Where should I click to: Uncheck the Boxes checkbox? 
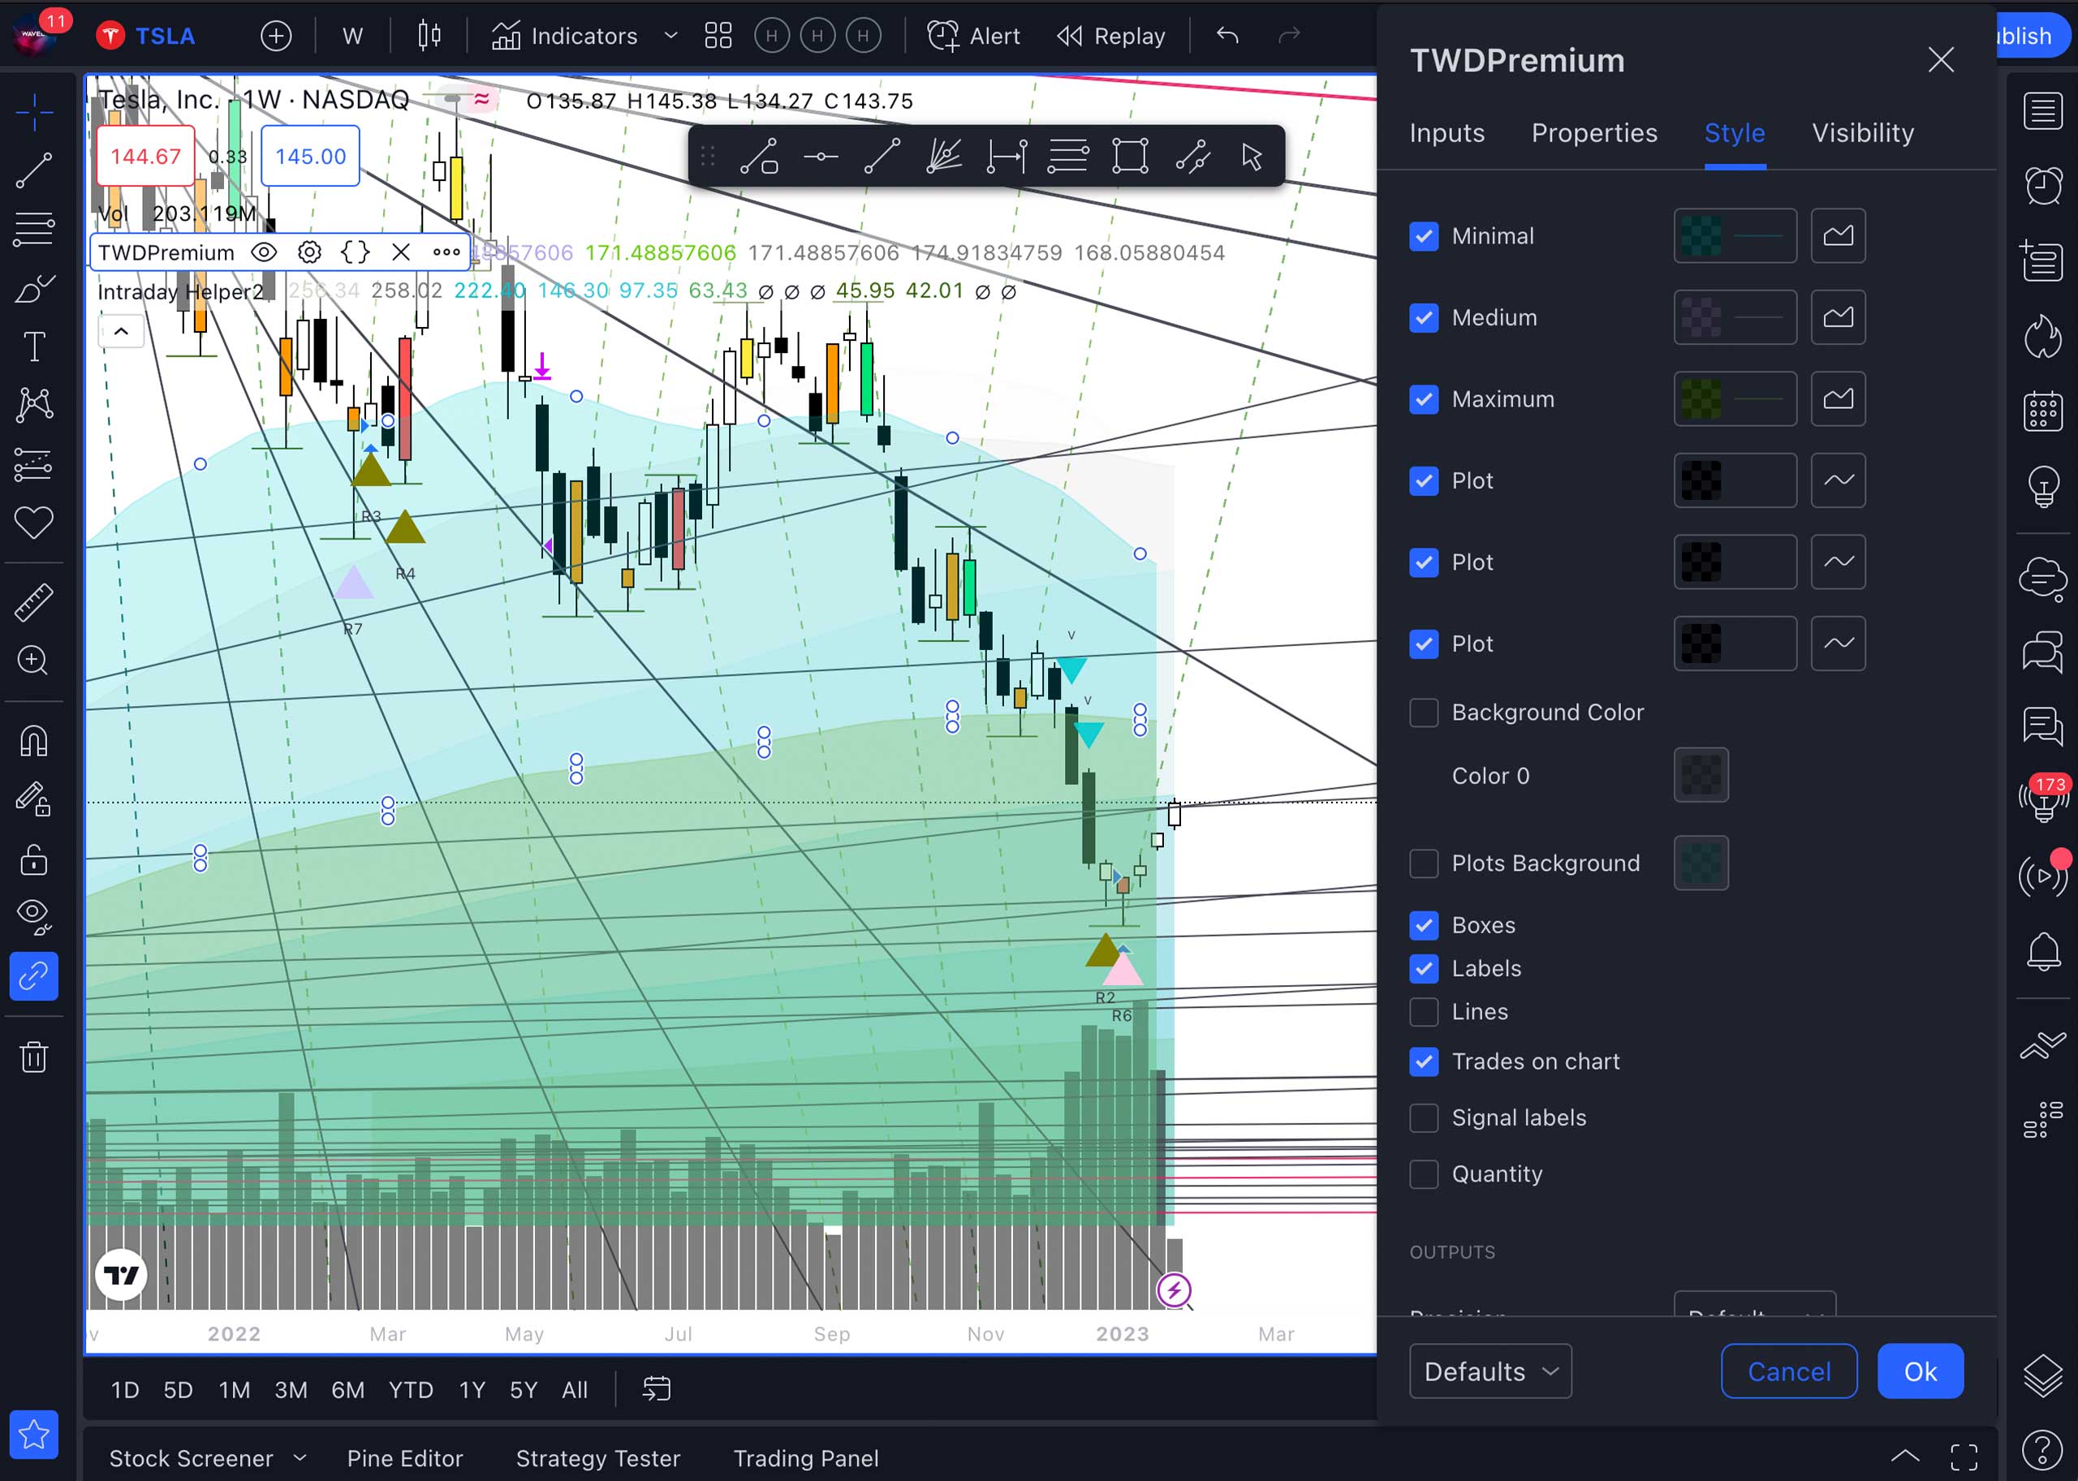point(1424,925)
